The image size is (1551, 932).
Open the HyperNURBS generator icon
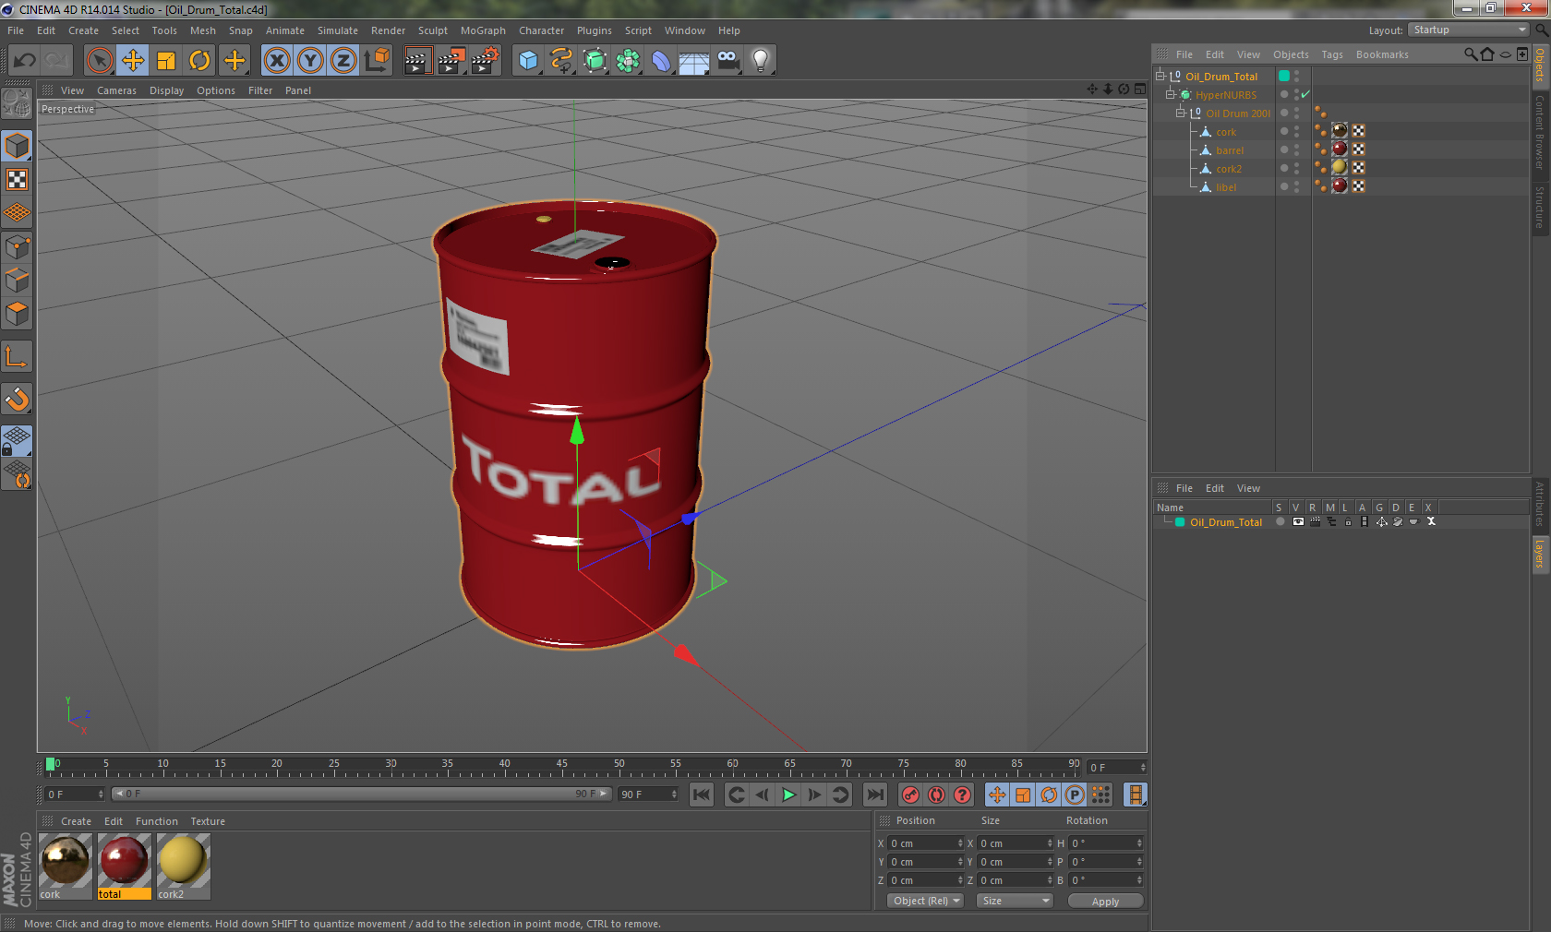(x=595, y=61)
